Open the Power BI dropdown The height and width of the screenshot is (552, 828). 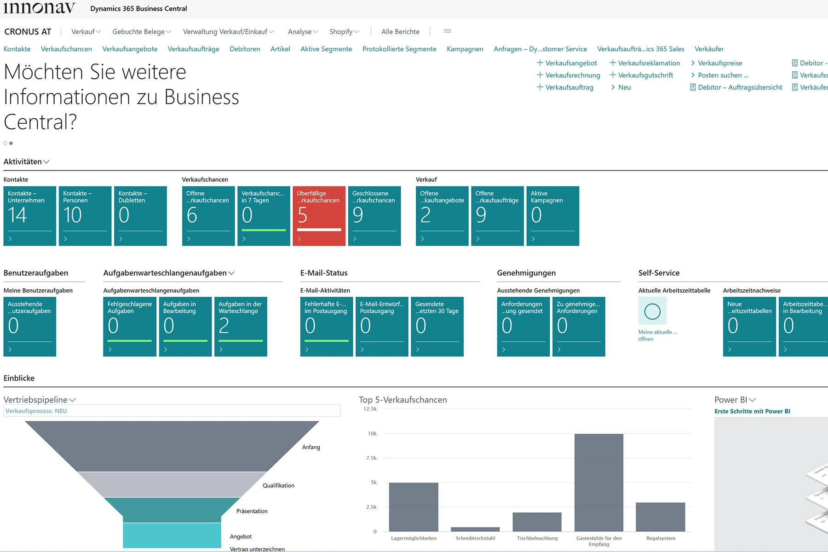click(x=752, y=400)
